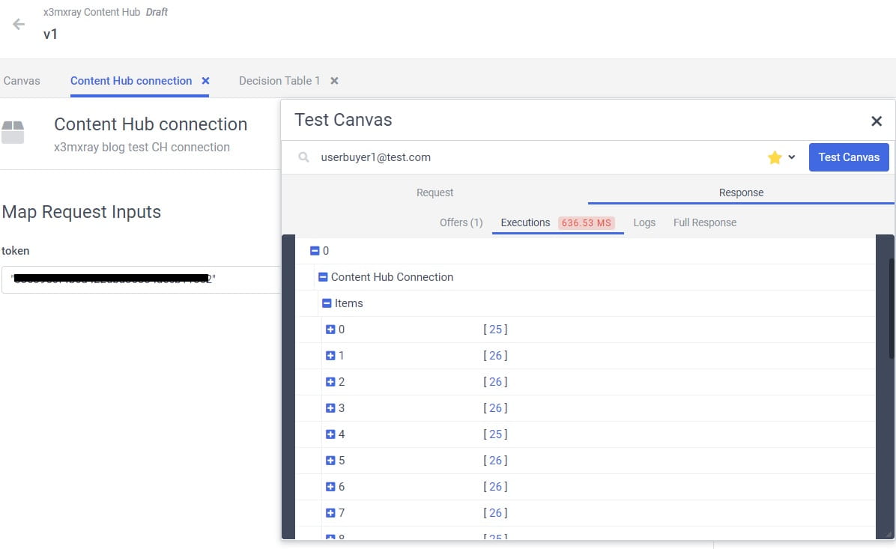Image resolution: width=896 pixels, height=549 pixels.
Task: Click the token input field
Action: coord(141,279)
